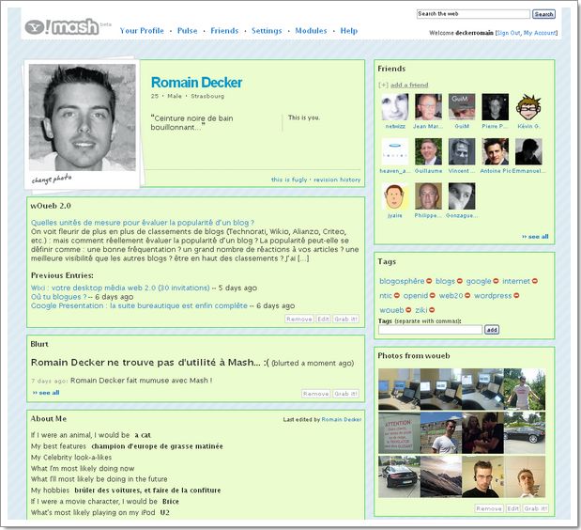Image resolution: width=581 pixels, height=530 pixels.
Task: Remove the ntic tag via red icon
Action: tap(396, 296)
